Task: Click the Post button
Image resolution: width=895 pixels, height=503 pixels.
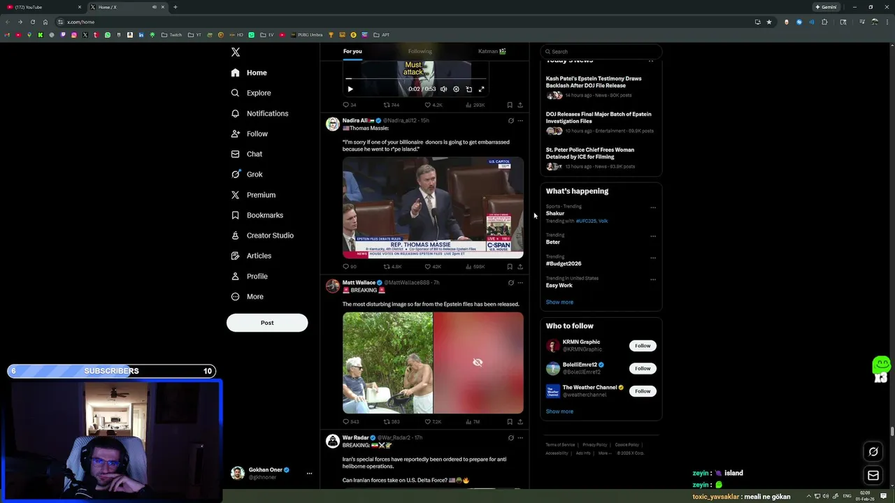Action: (x=267, y=323)
